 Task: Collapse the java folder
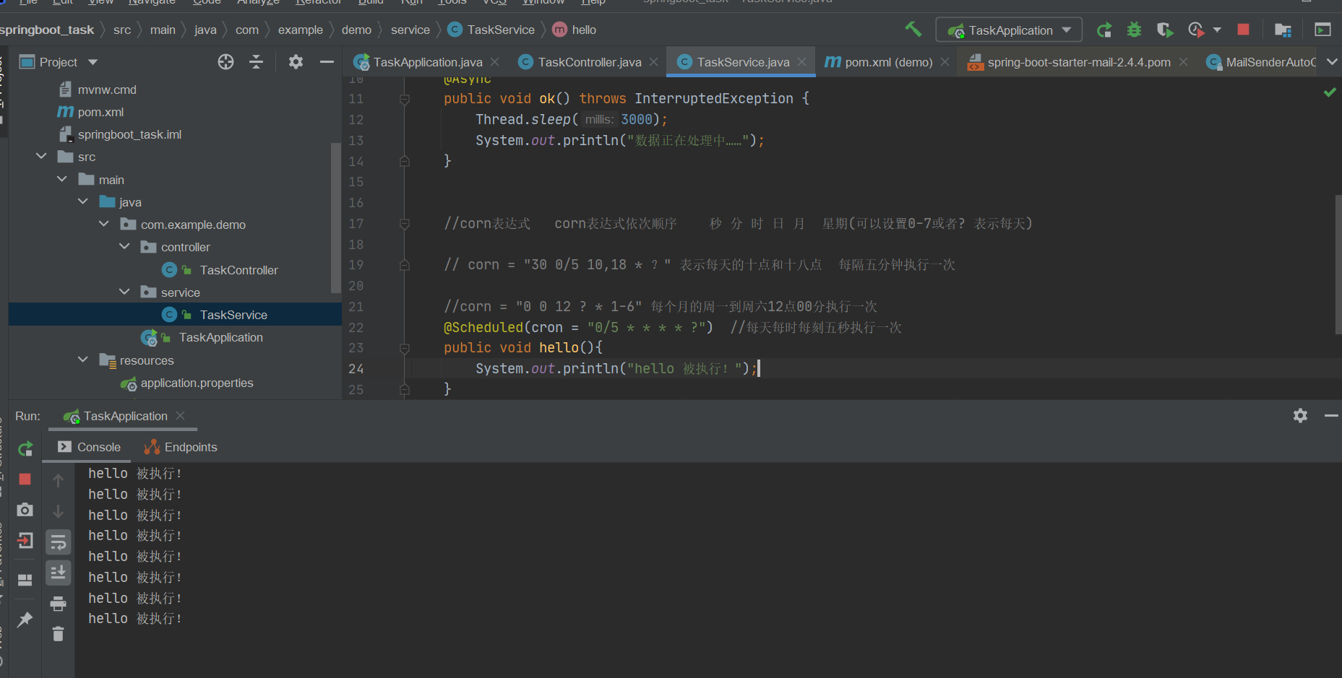[83, 201]
